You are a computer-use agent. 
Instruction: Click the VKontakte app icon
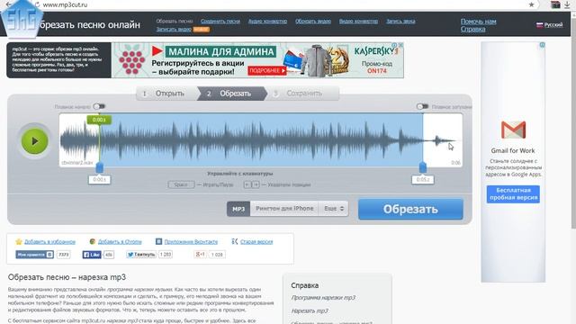[x=158, y=241]
